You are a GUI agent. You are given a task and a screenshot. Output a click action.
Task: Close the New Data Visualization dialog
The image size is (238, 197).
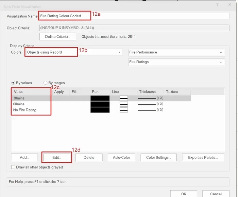230,5
